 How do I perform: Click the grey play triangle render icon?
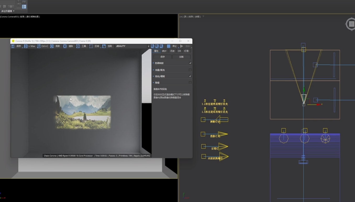click(181, 46)
